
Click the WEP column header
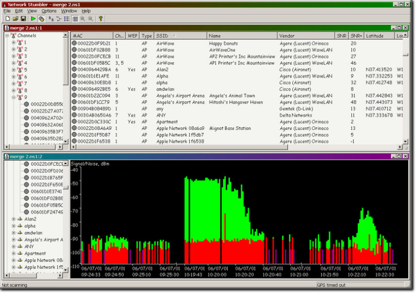pos(133,36)
